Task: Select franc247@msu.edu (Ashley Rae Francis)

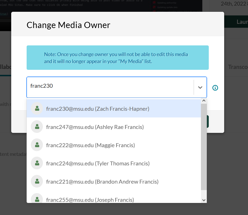Action: click(114, 127)
